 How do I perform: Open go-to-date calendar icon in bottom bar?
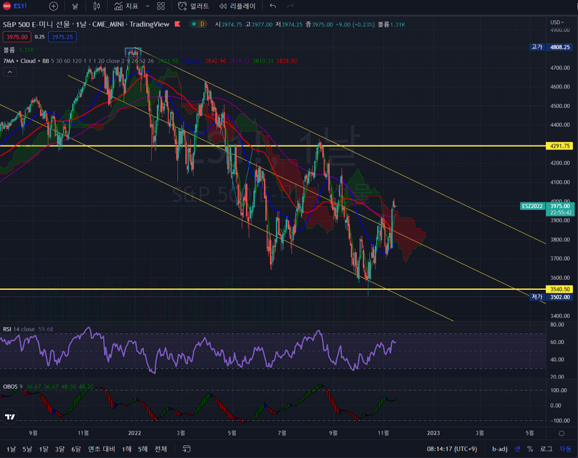187,449
